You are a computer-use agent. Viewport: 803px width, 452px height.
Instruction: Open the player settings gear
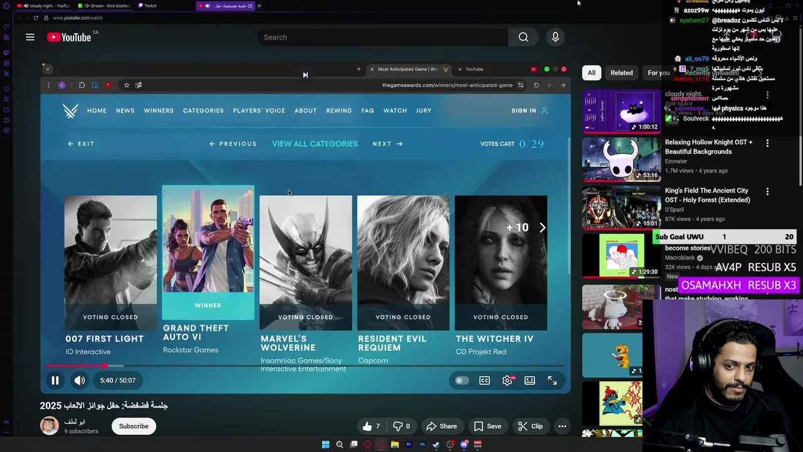tap(507, 380)
